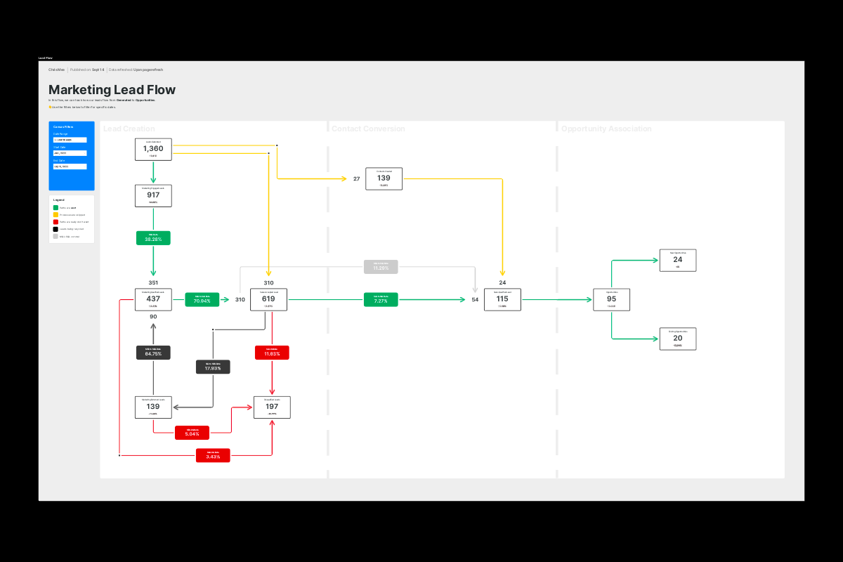Open the Start Date filter field

tap(70, 153)
